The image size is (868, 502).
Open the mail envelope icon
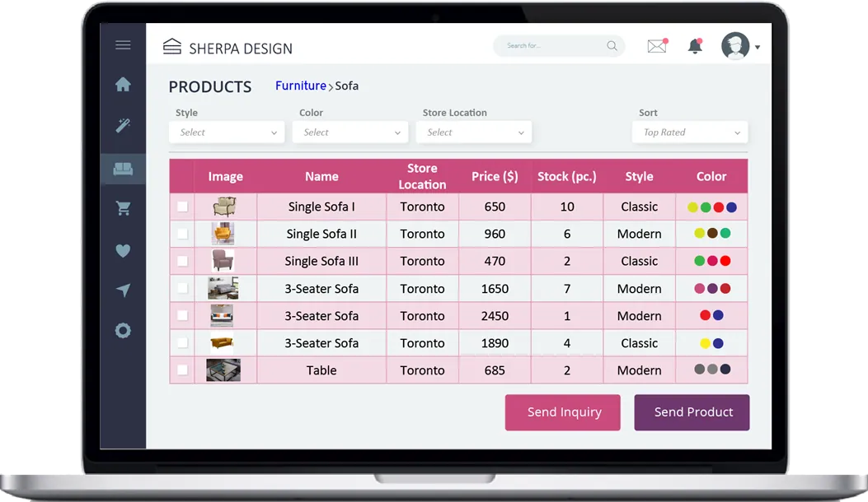click(657, 45)
